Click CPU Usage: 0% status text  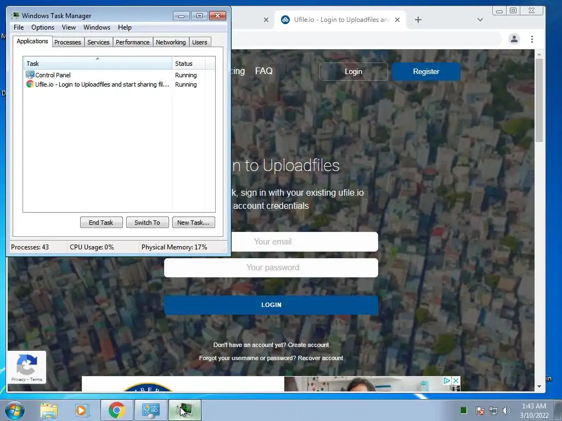[92, 247]
